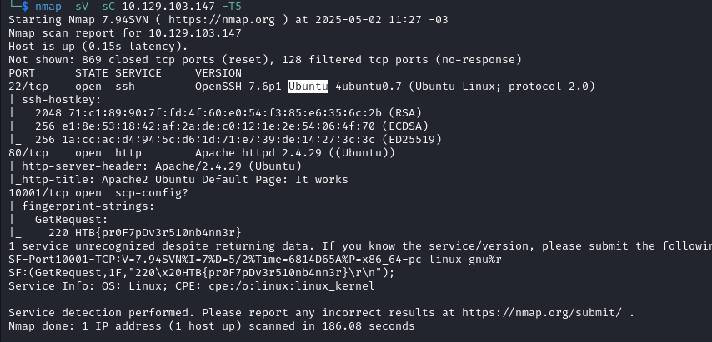Click the cpe:/o:linux:linux_kernel text
Viewport: 712px width, 342px height.
point(292,286)
